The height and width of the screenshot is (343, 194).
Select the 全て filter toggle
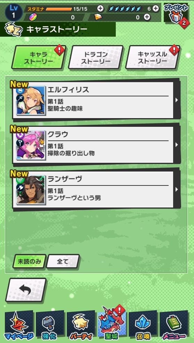[x=63, y=261]
